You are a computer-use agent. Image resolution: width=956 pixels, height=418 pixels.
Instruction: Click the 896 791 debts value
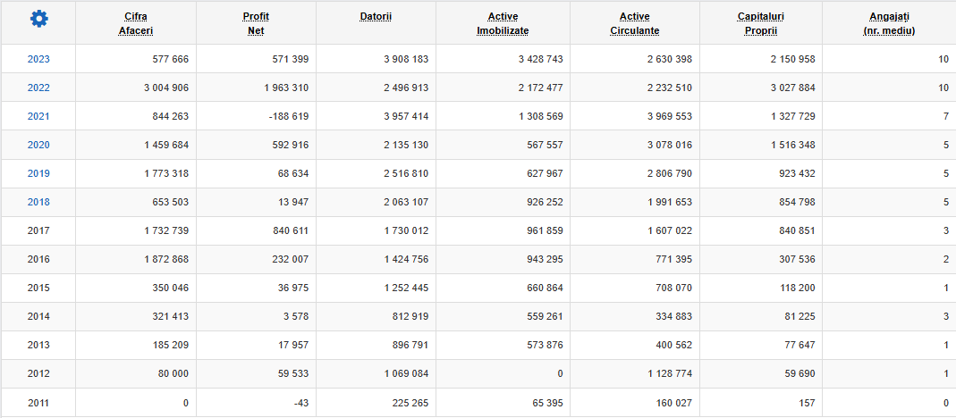click(x=410, y=346)
